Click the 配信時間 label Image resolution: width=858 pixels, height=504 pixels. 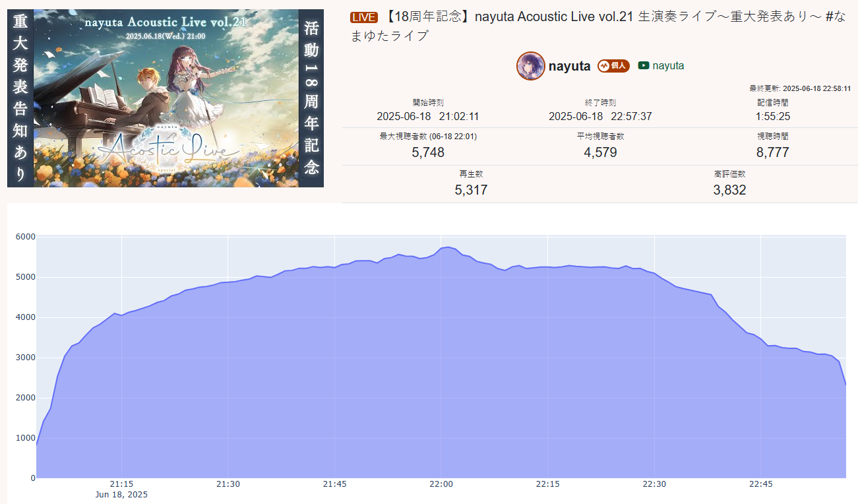(x=773, y=103)
